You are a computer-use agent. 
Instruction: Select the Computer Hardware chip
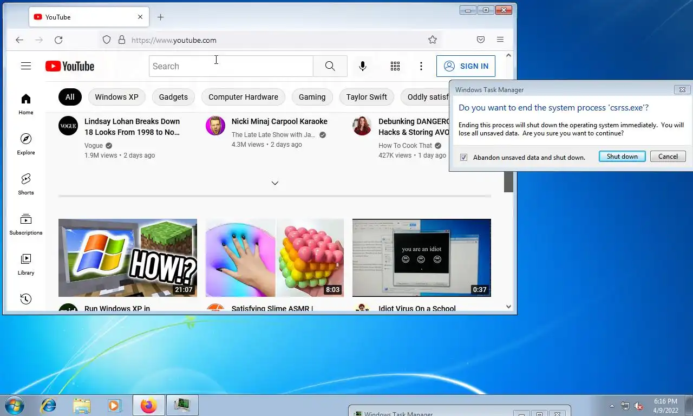click(243, 97)
